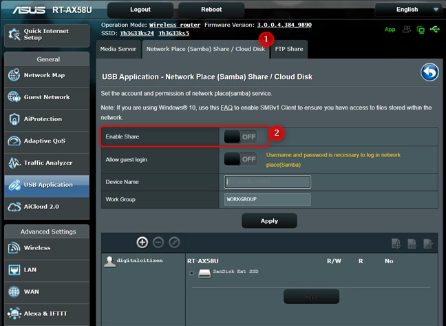Open AiCloud 2.0 page
Viewport: 446px width, 326px height.
47,207
